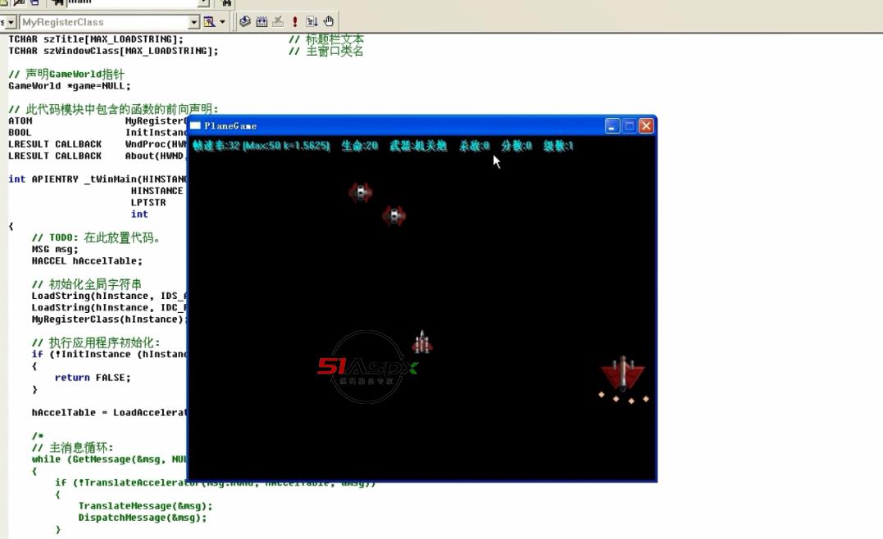Click the PlaneGame window title icon

[x=195, y=125]
